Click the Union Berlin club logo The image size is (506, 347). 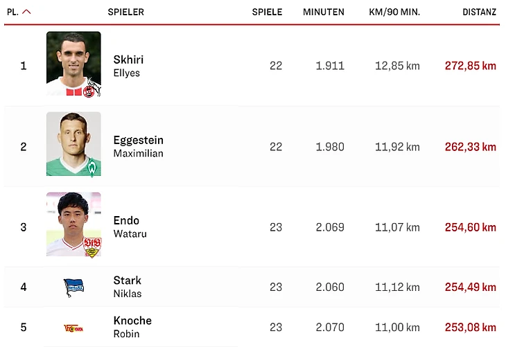click(73, 327)
